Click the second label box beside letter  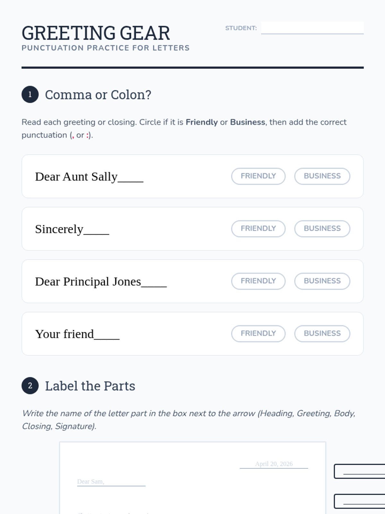pos(359,501)
